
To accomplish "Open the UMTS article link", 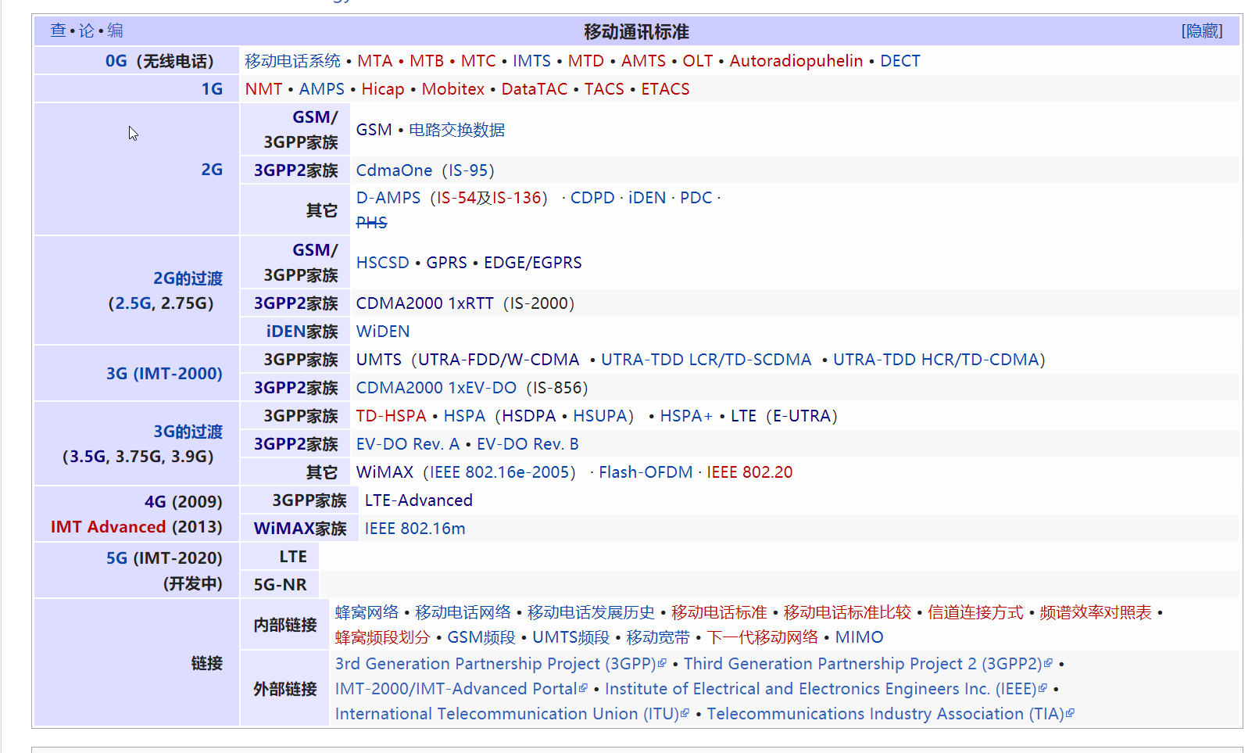I will pyautogui.click(x=379, y=359).
